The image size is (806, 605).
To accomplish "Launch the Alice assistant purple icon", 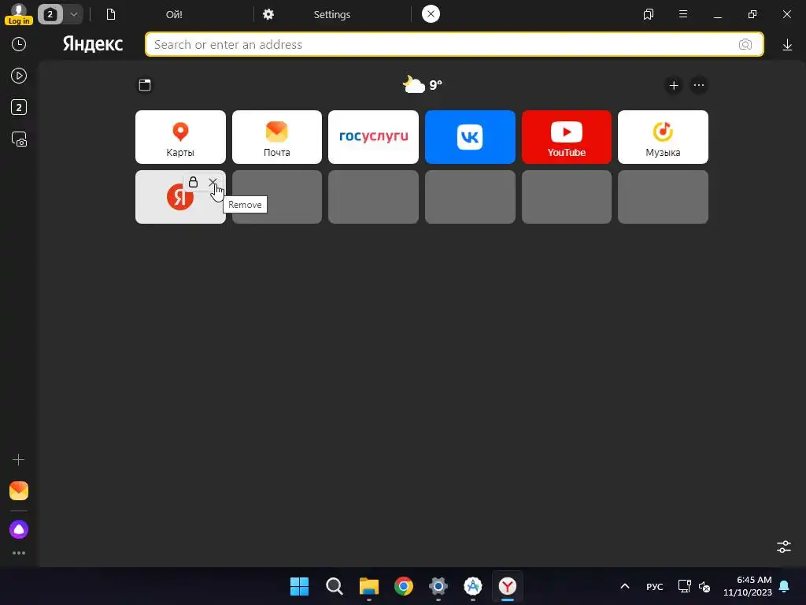I will click(x=19, y=529).
